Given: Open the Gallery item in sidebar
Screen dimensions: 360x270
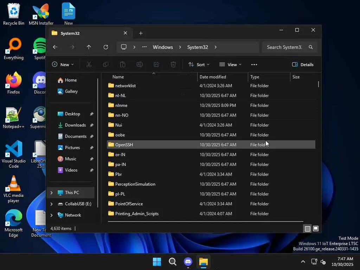Looking at the screenshot, I should pyautogui.click(x=71, y=91).
